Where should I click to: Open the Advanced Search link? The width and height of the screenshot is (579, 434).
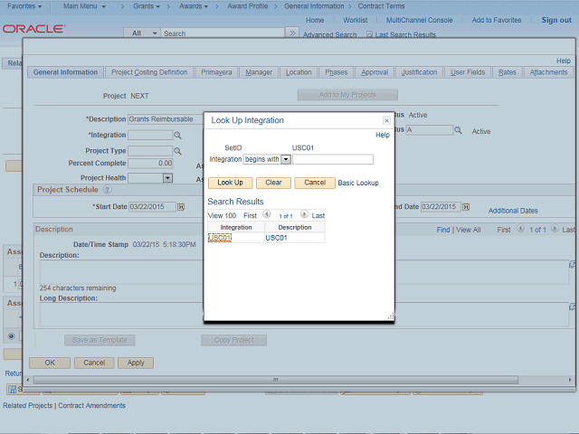[329, 34]
